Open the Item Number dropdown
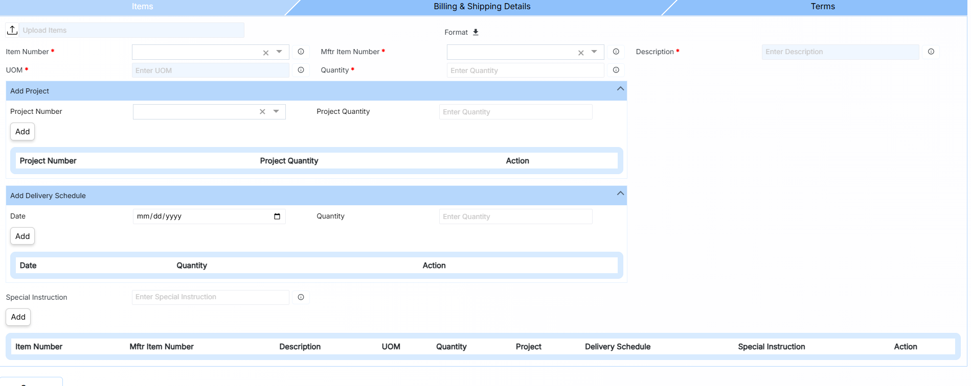 tap(279, 52)
